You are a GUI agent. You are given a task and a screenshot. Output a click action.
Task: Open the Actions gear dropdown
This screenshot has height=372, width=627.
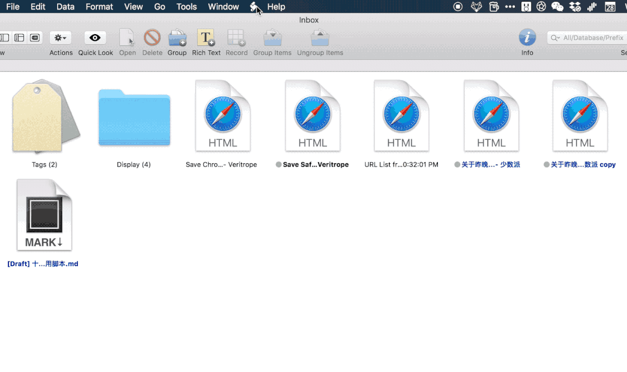[x=60, y=37]
